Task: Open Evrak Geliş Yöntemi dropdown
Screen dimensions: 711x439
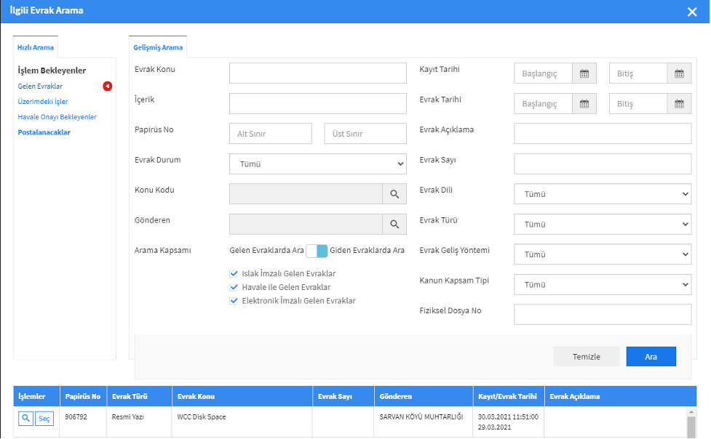Action: (x=603, y=254)
